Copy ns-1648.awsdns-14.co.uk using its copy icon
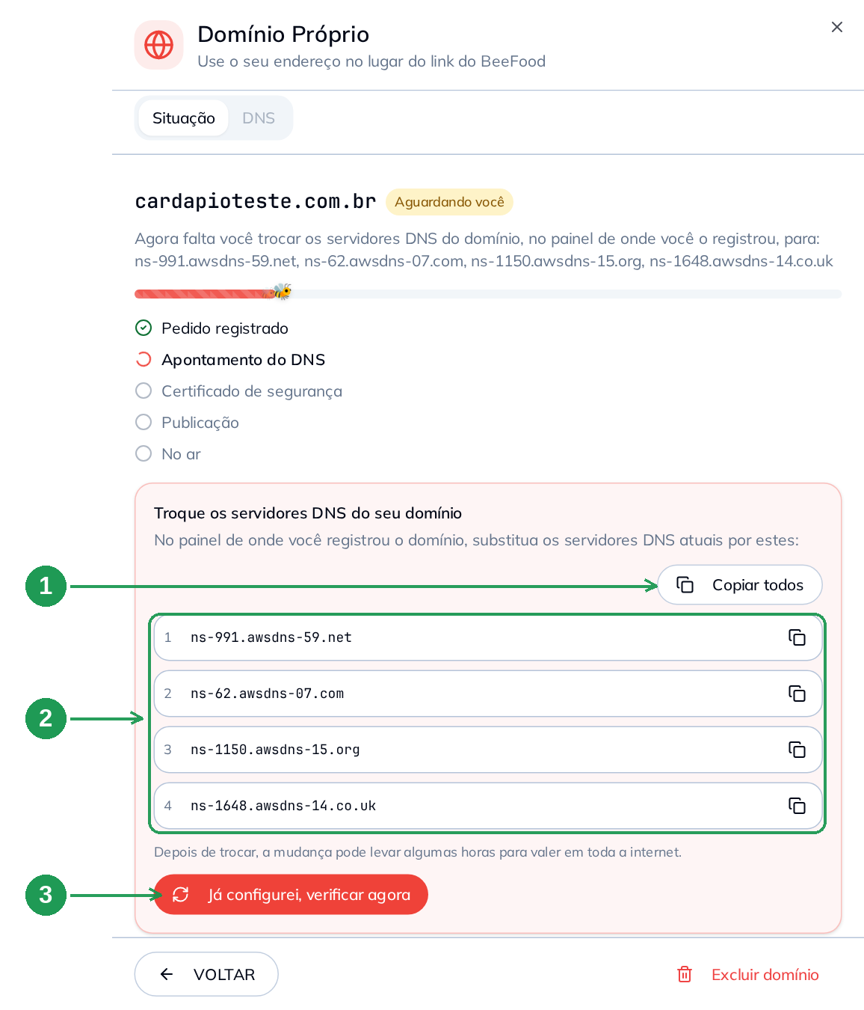This screenshot has height=1010, width=864. [x=797, y=806]
